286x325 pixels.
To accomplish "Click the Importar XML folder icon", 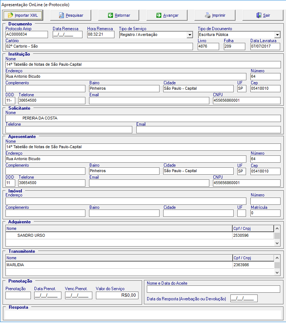I will point(11,15).
